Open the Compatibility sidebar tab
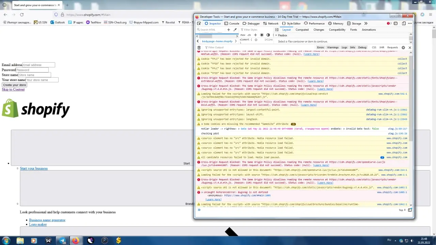Viewport: 436px width, 245px height. [x=337, y=30]
